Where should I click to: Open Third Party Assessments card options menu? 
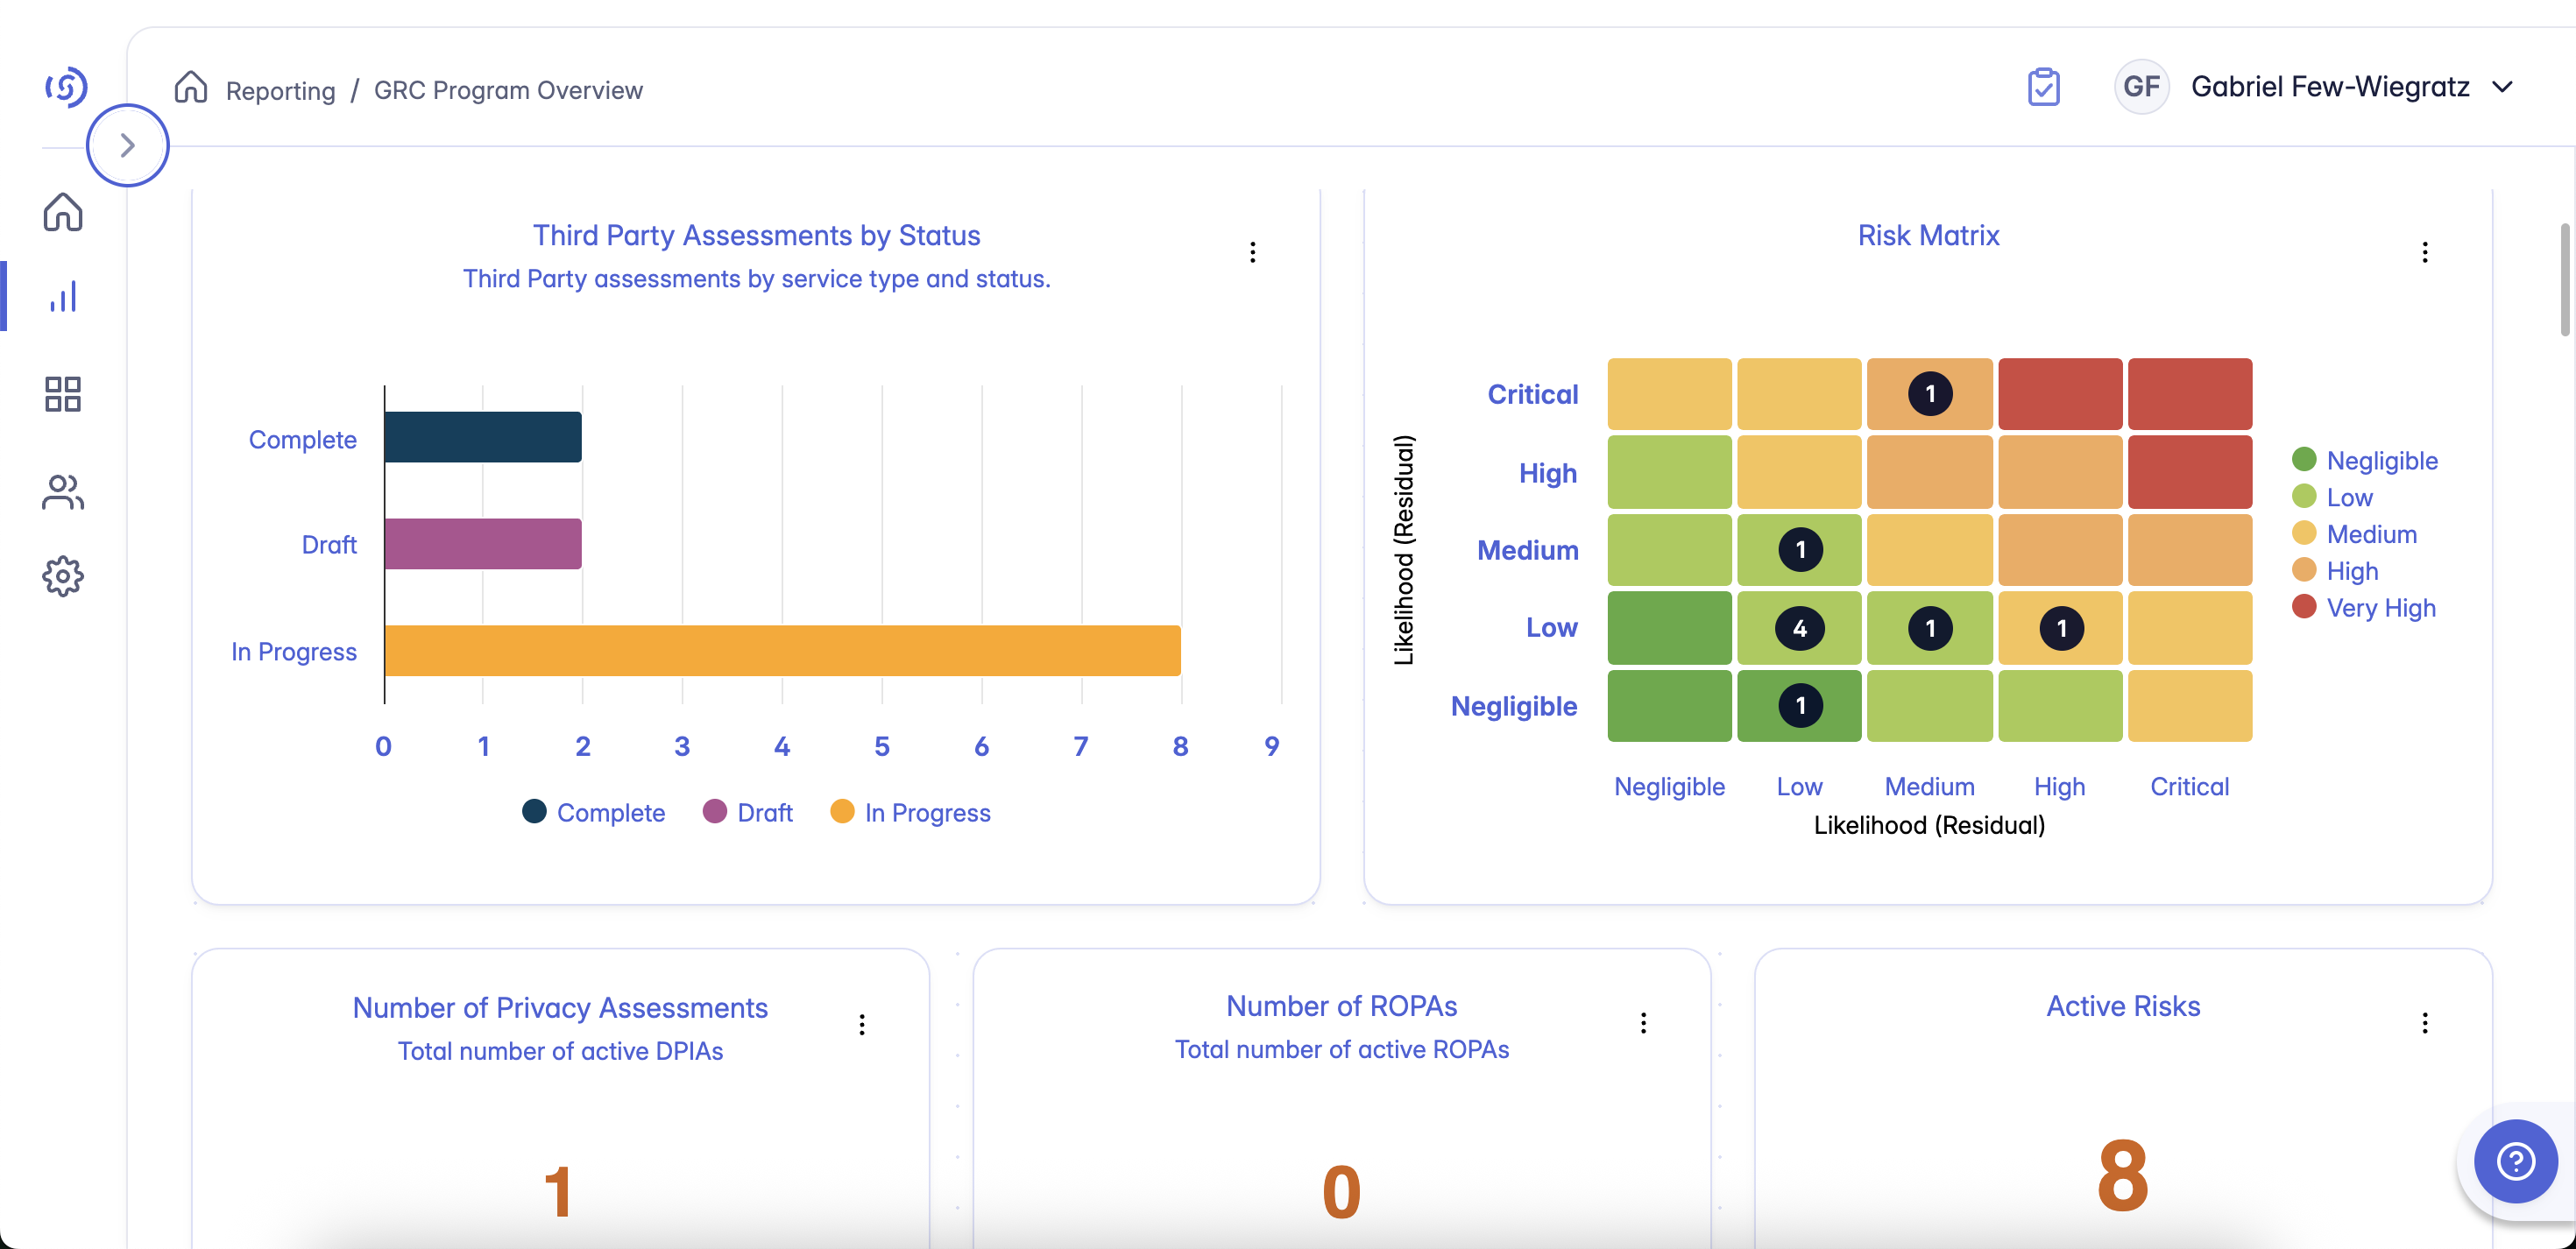tap(1252, 252)
